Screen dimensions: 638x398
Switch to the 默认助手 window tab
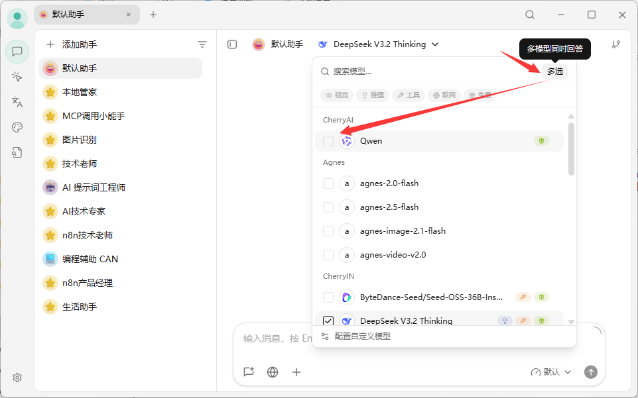click(x=87, y=15)
